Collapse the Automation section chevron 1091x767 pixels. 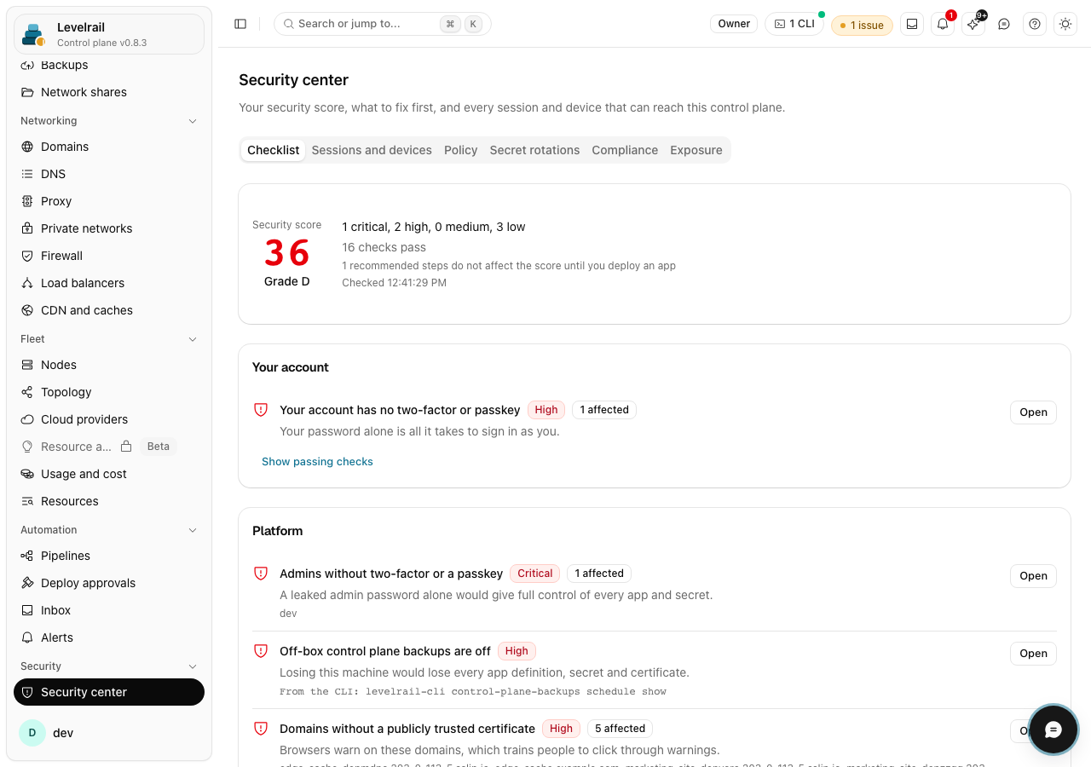point(193,530)
